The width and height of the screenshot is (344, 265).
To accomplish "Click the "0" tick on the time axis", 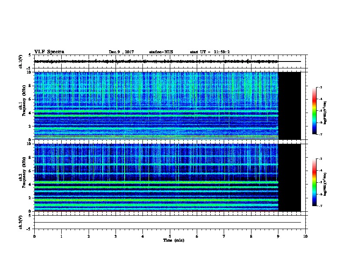I will (x=34, y=236).
